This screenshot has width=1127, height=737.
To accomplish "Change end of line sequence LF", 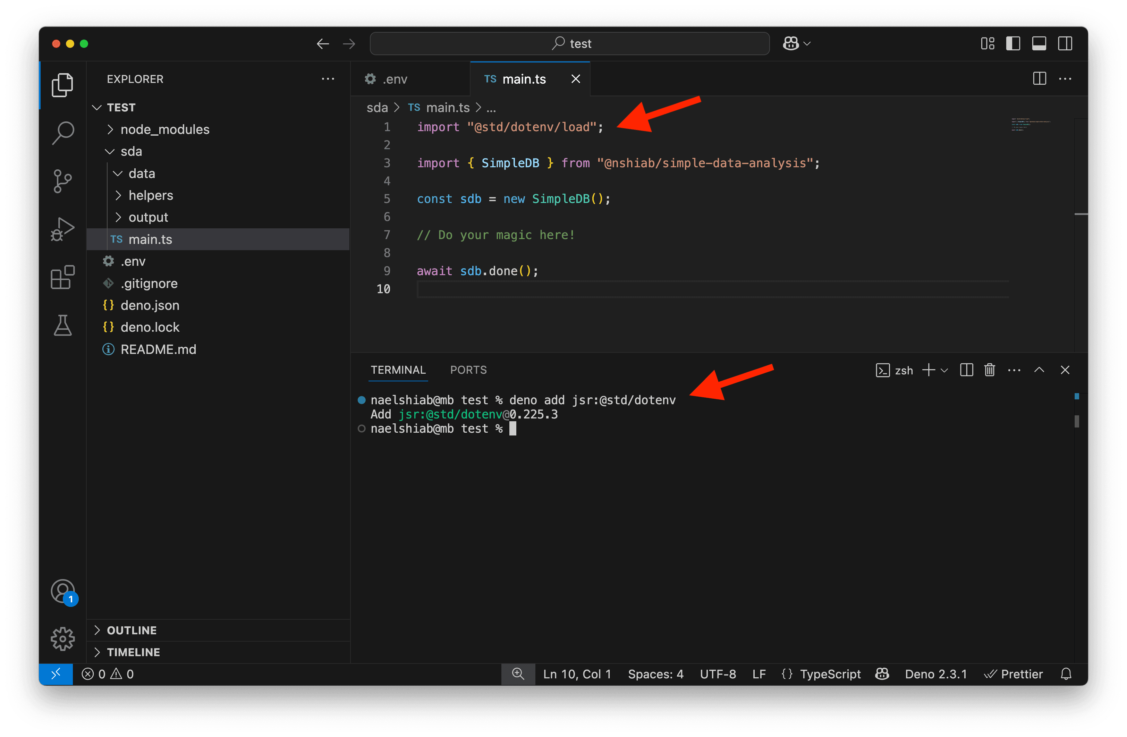I will click(x=759, y=674).
